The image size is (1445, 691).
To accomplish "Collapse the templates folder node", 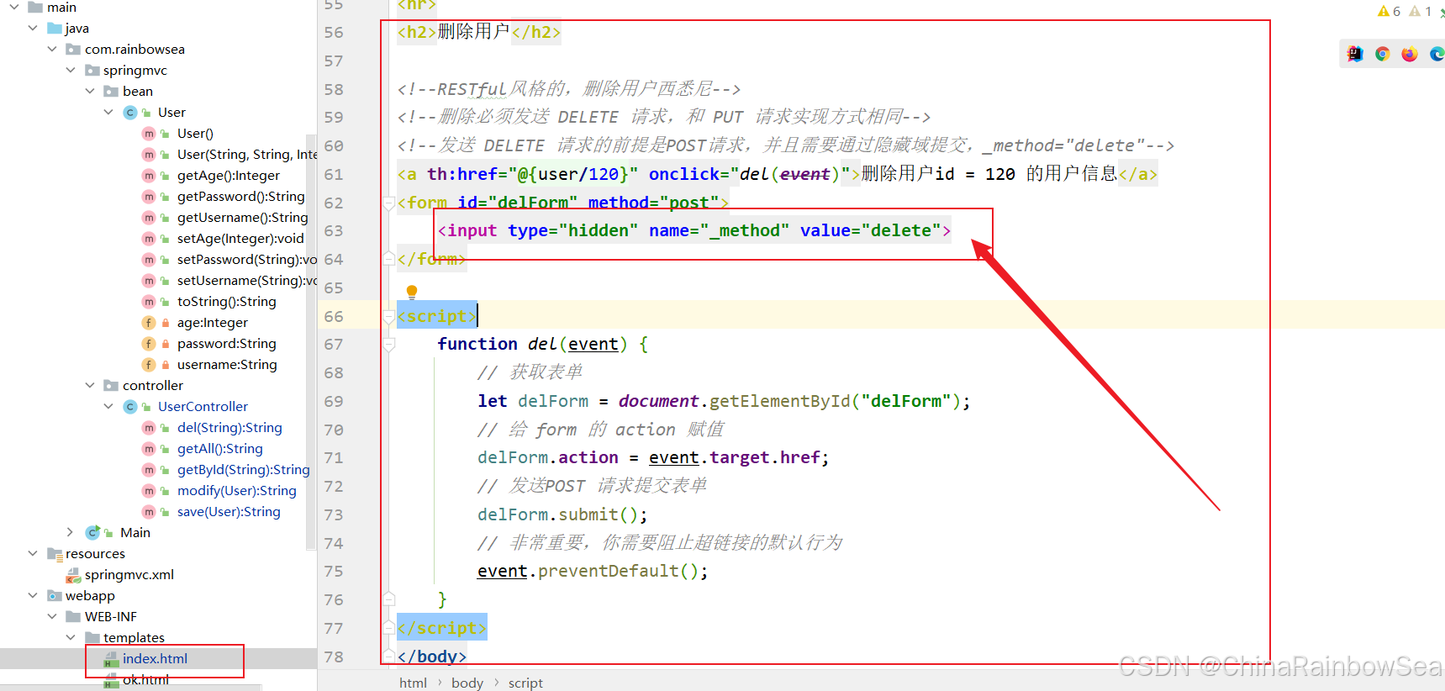I will [x=71, y=637].
